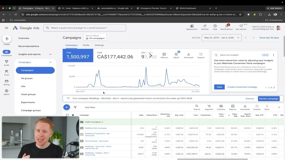Click the table filter funnel icon
The image size is (285, 160).
(x=75, y=107)
